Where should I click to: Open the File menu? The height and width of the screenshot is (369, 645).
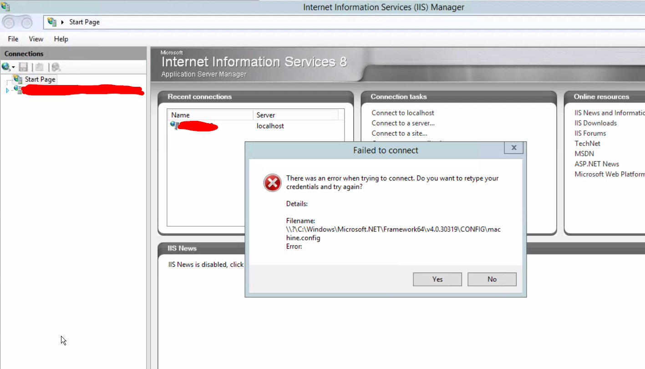coord(12,39)
